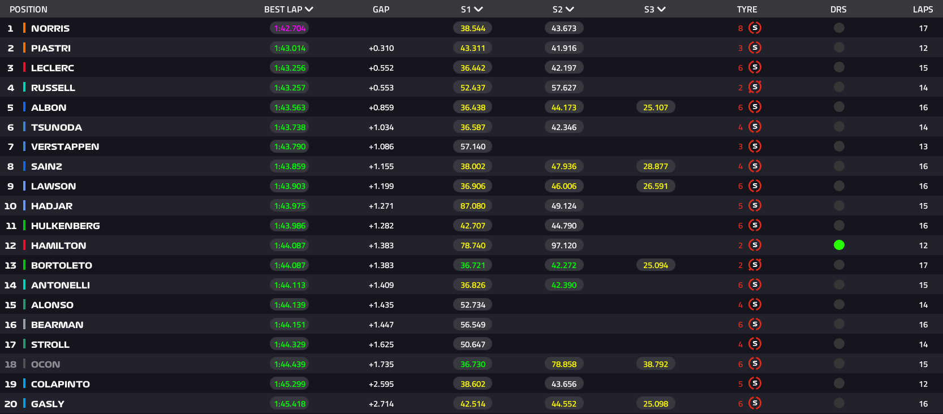Click Piastri's soft tyre icon
This screenshot has height=414, width=943.
[x=755, y=48]
